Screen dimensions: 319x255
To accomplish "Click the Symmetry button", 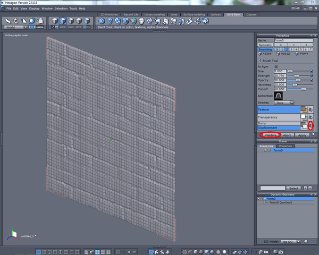I will (x=265, y=45).
